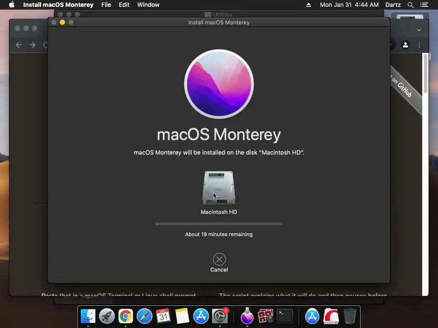Open App Store from the Dock
Image resolution: width=438 pixels, height=328 pixels.
(x=201, y=316)
